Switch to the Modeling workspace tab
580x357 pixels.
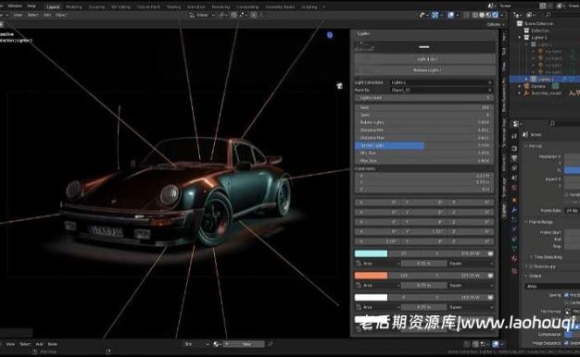coord(73,7)
